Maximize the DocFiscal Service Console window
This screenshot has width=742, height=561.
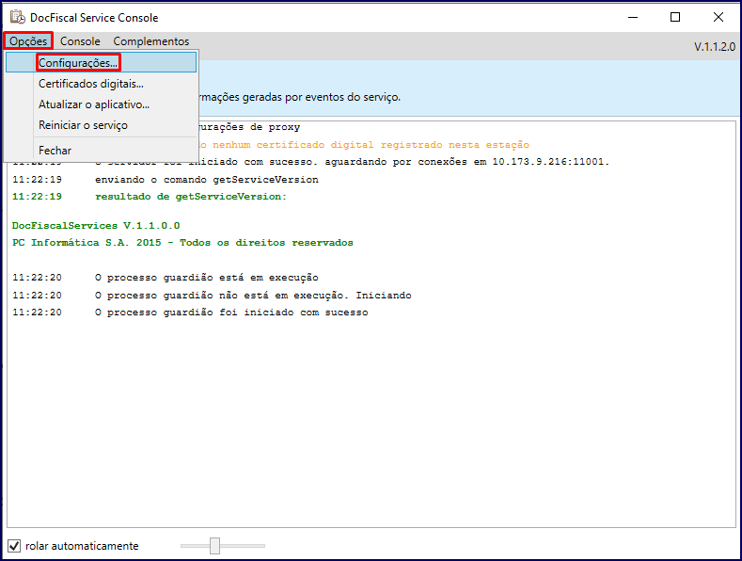[x=675, y=18]
